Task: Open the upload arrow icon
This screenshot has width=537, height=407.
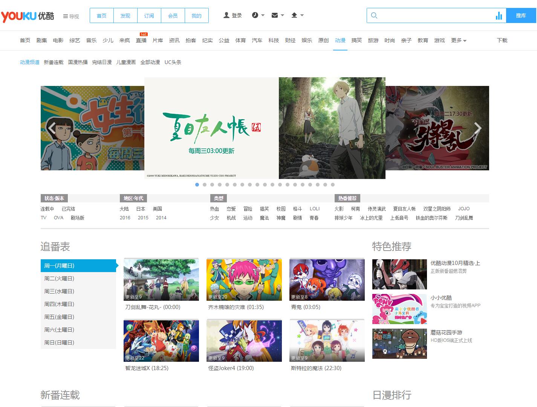Action: pyautogui.click(x=294, y=15)
